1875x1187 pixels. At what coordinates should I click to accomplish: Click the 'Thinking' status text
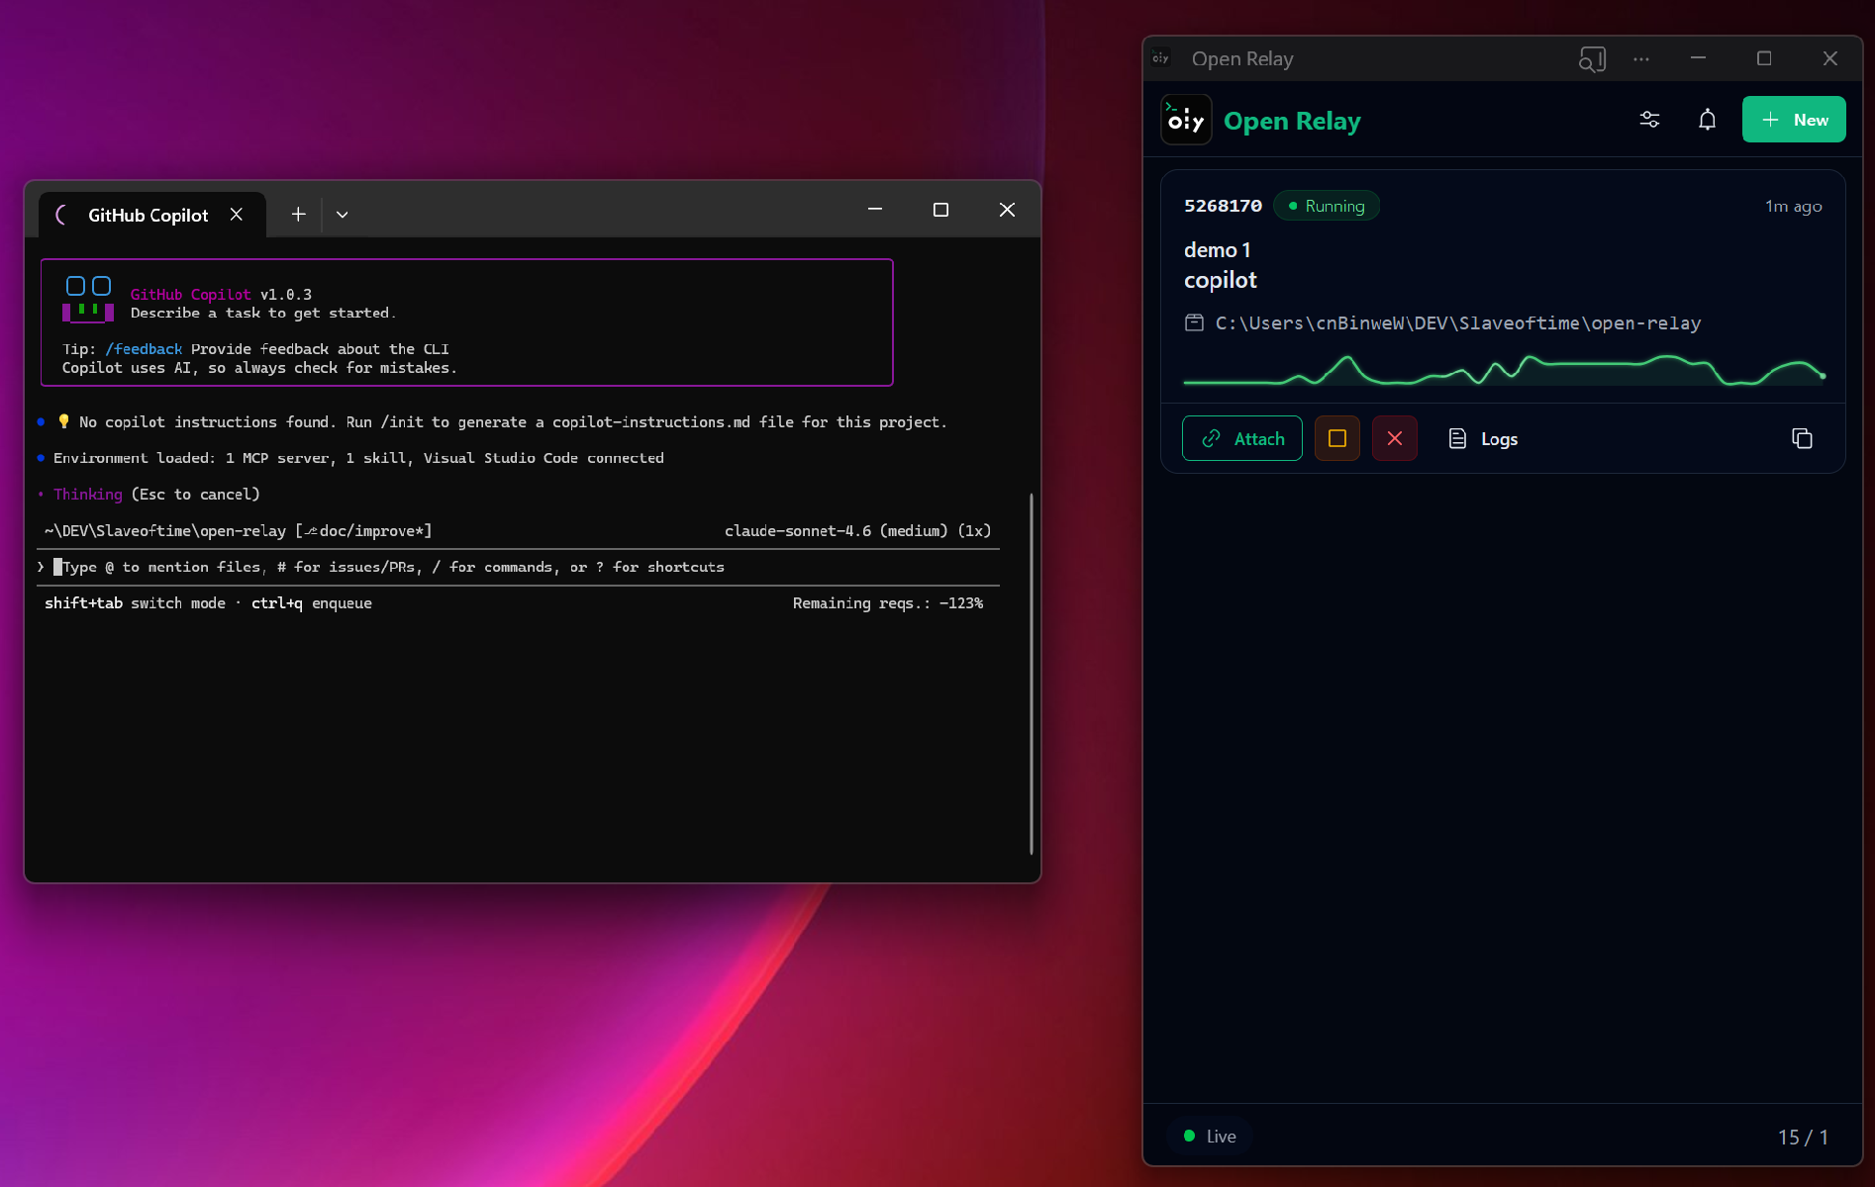pos(88,495)
